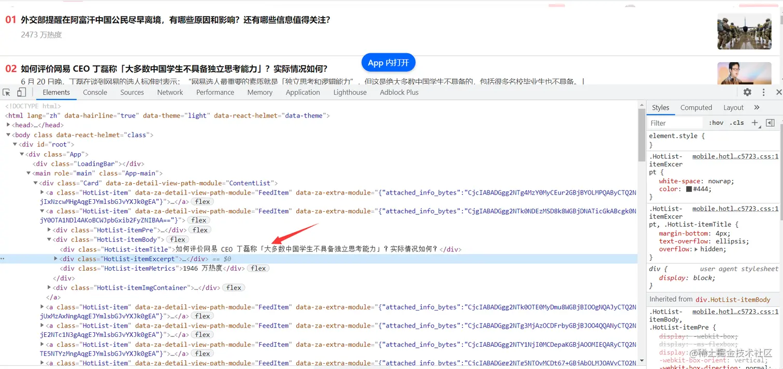The image size is (783, 369).
Task: Open the customize DevTools three-dot menu
Action: [x=763, y=92]
